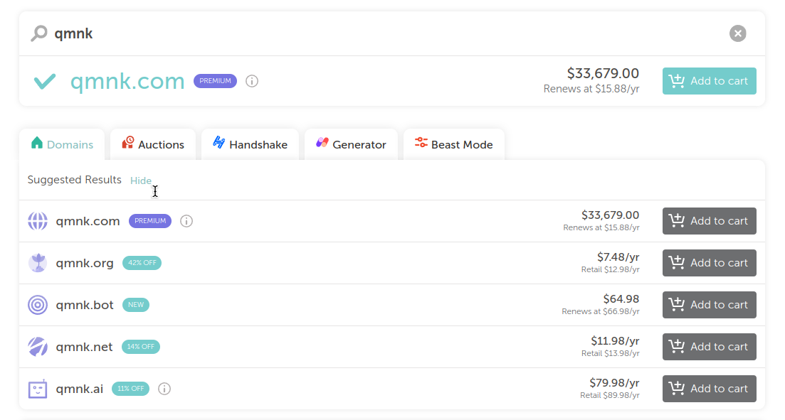Viewport: 785px width, 420px height.
Task: Click the info icon beside featured qmnk.com
Action: [x=252, y=81]
